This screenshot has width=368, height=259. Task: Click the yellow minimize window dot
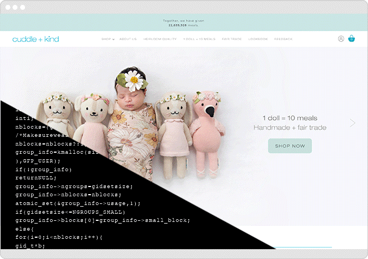(x=15, y=8)
